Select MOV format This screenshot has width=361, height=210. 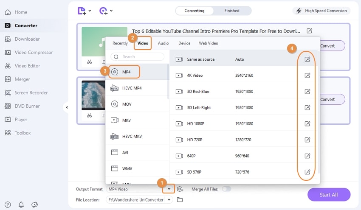pos(138,104)
